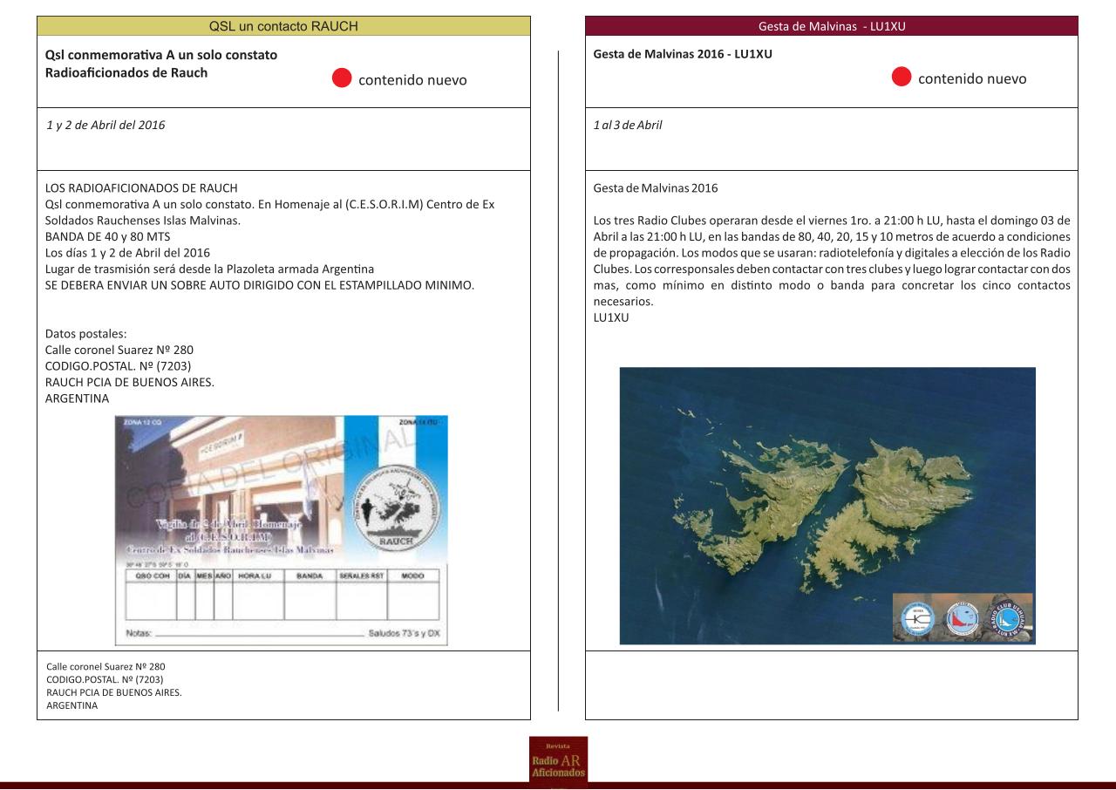
Task: Click the 'contenido nuevo' label in the Rauch panel
Action: 413,79
